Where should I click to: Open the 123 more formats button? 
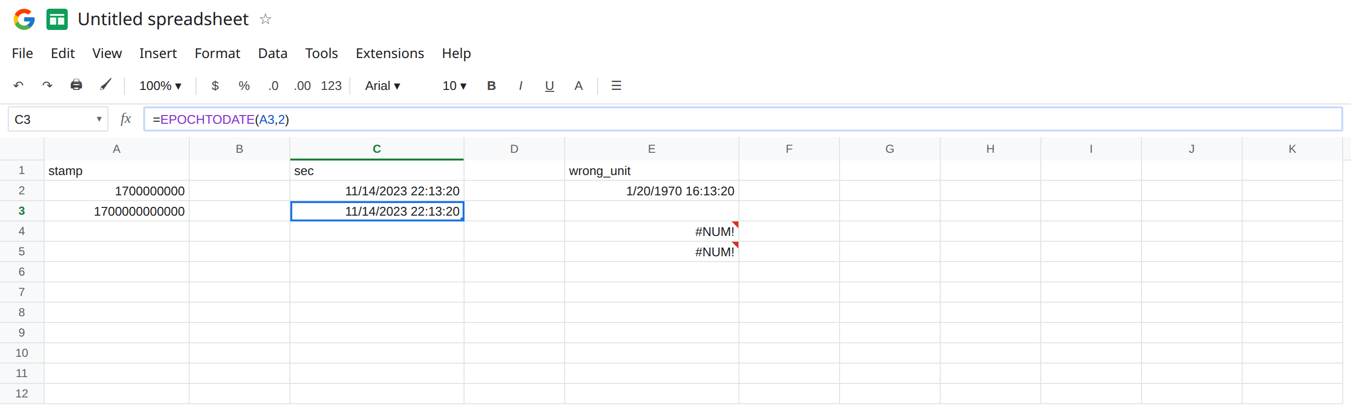click(x=331, y=86)
